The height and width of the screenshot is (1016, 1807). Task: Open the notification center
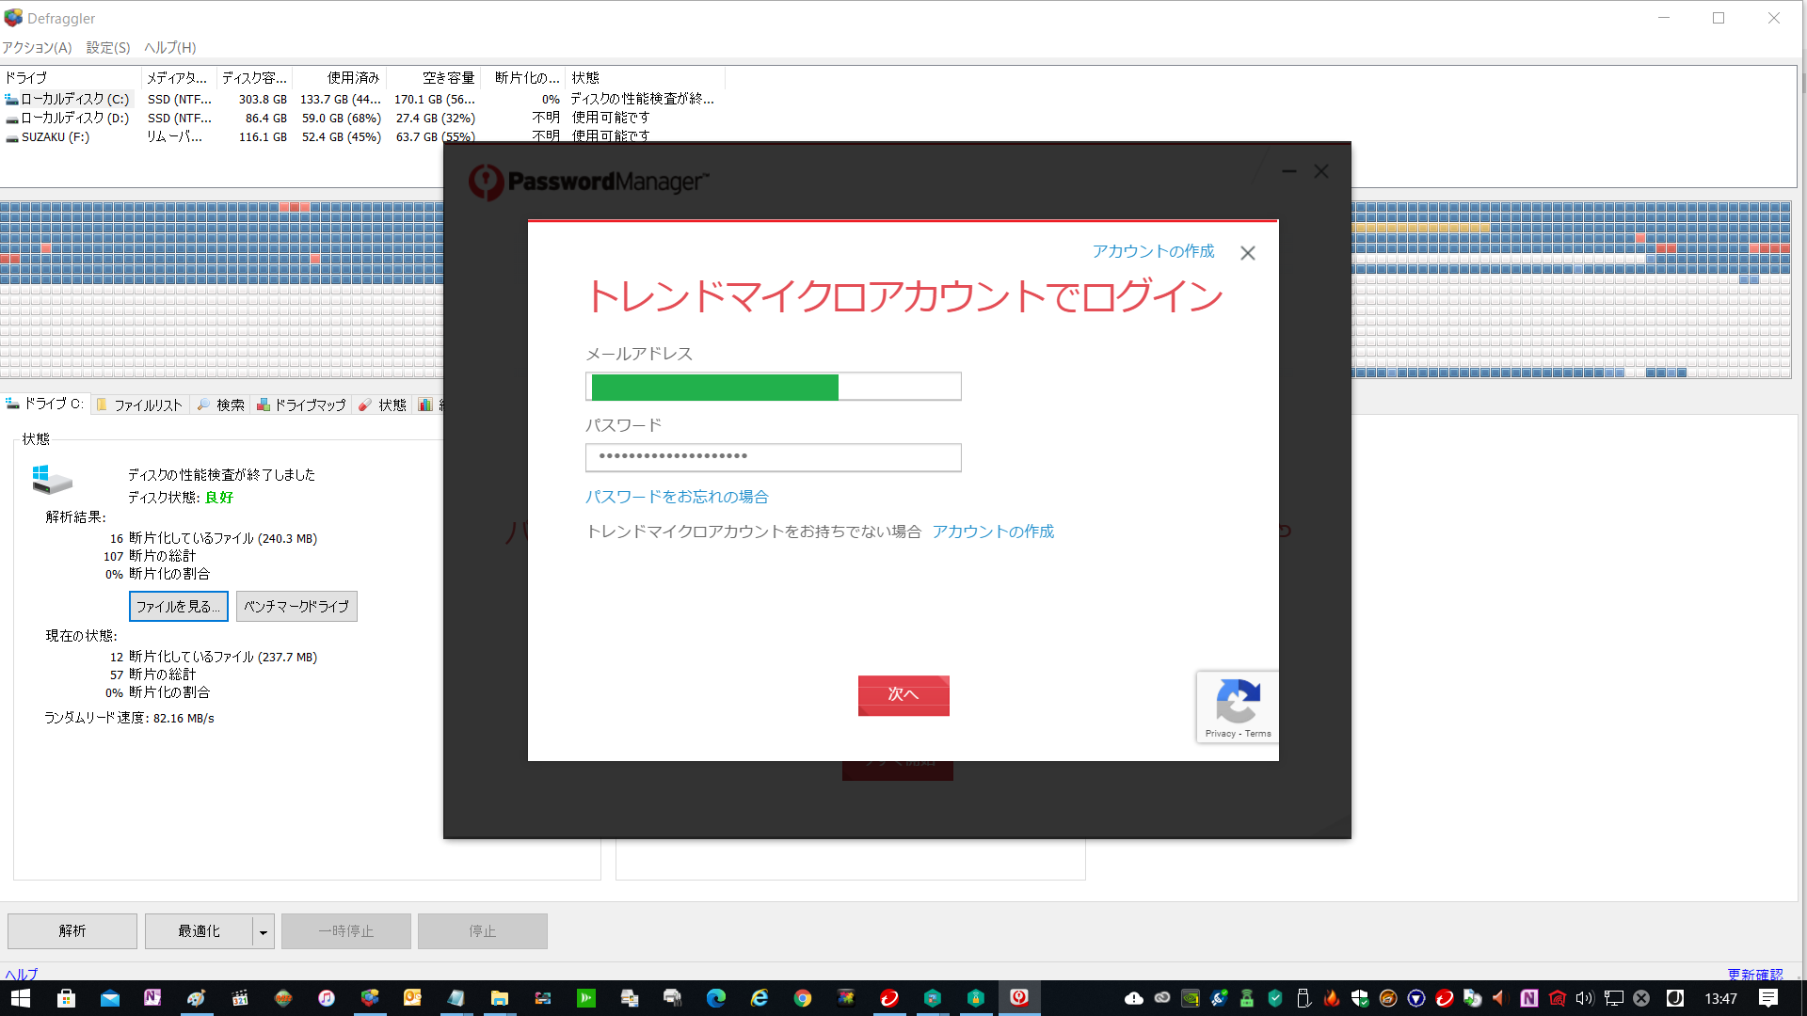point(1768,998)
